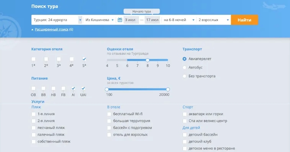Enable the большая территория filter

[109, 121]
